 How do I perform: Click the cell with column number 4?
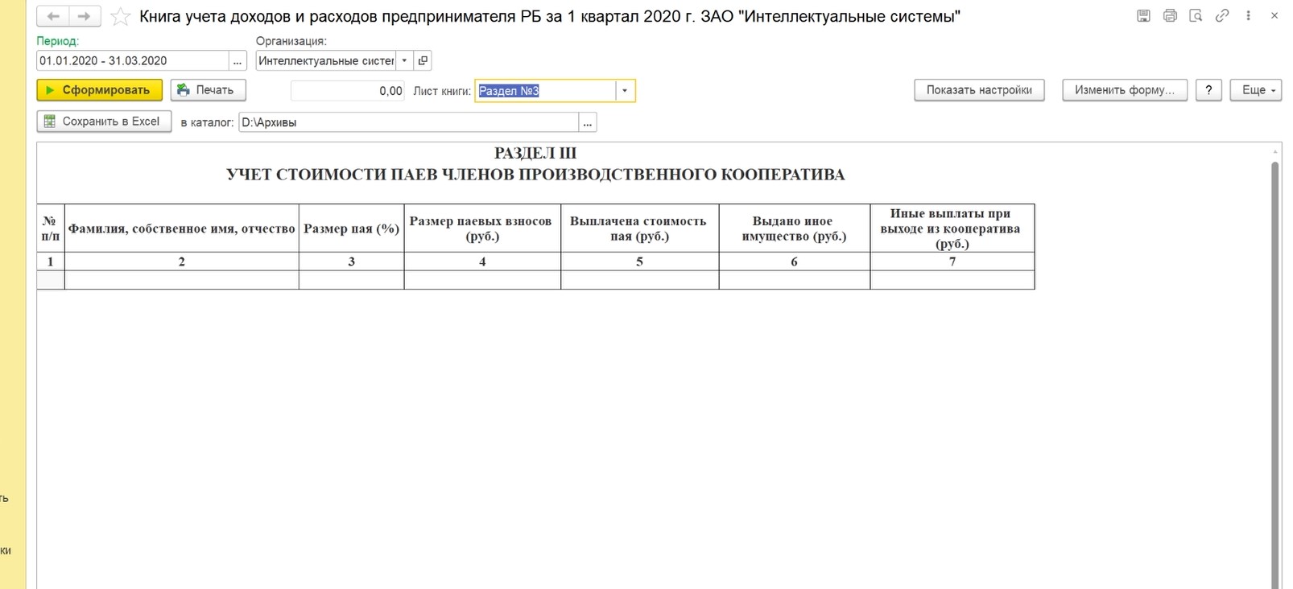tap(482, 262)
